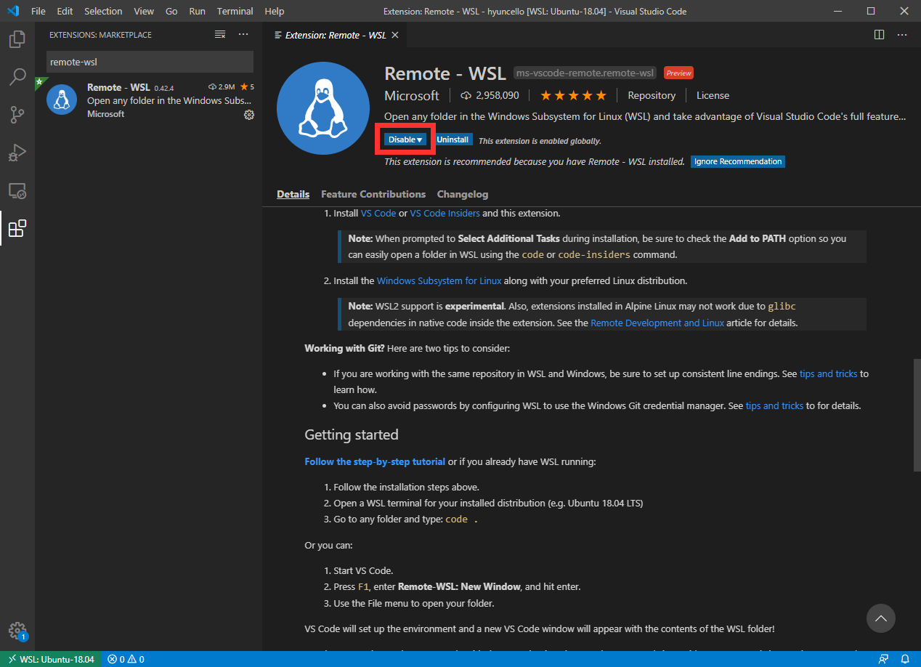
Task: Open the Remote Explorer view icon
Action: click(17, 191)
